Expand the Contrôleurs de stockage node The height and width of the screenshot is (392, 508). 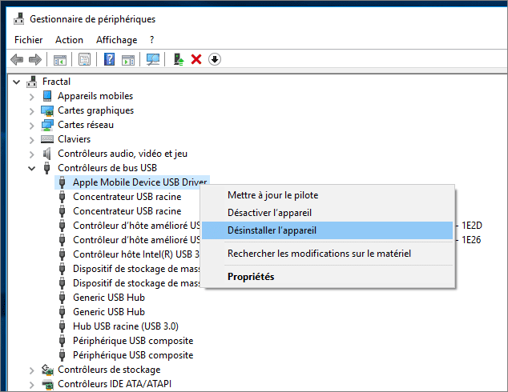point(32,370)
